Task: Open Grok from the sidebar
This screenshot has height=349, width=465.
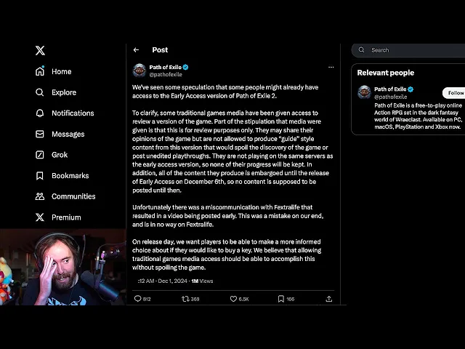Action: coord(52,155)
